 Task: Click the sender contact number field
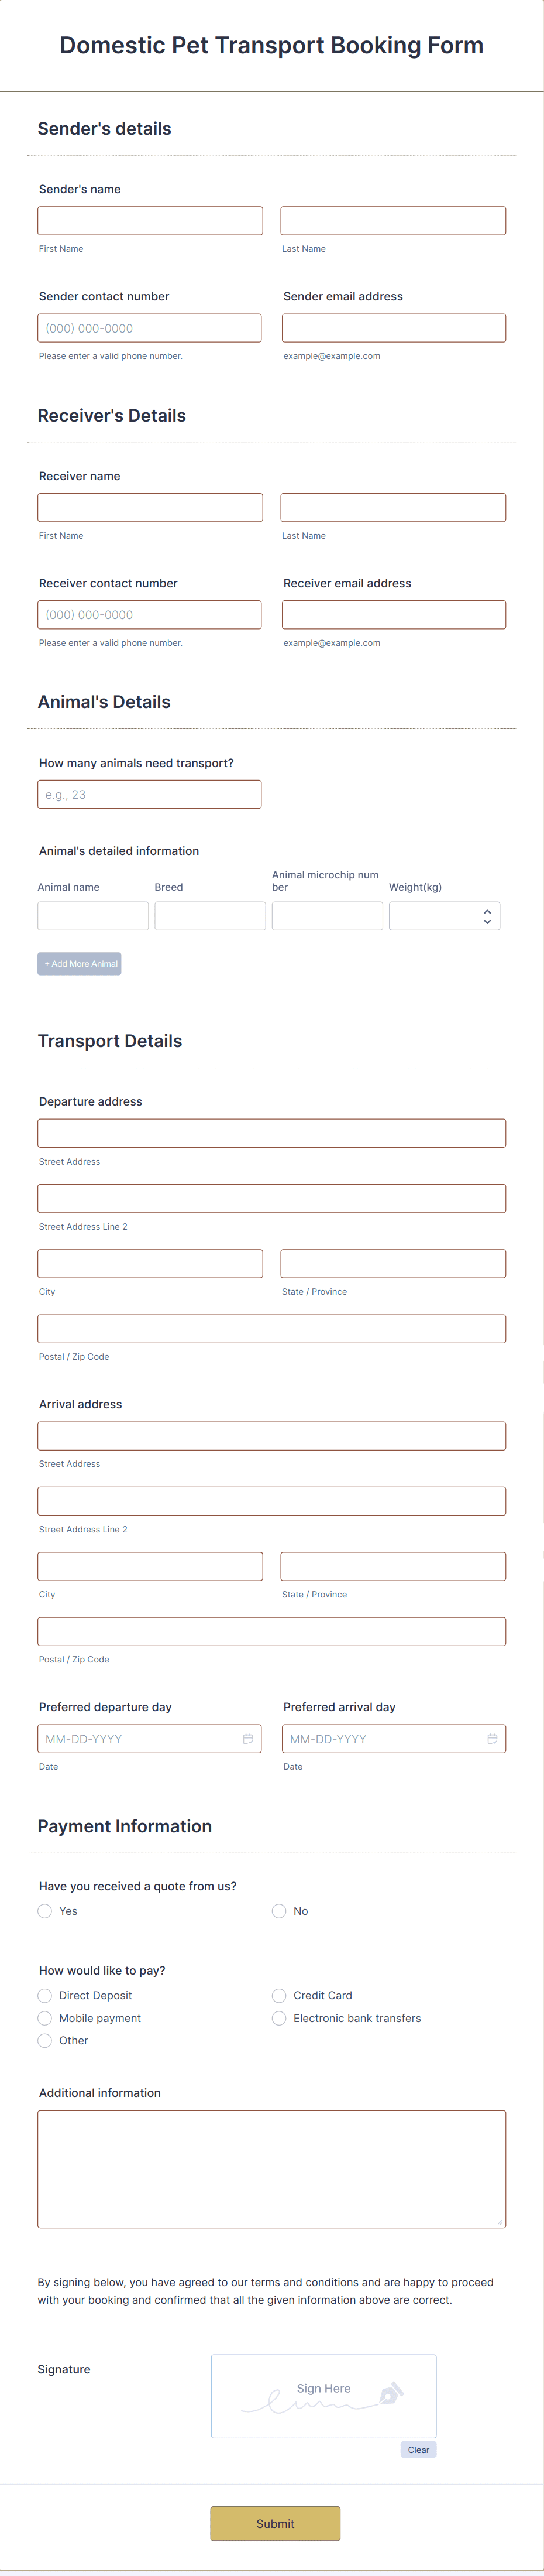click(x=150, y=327)
